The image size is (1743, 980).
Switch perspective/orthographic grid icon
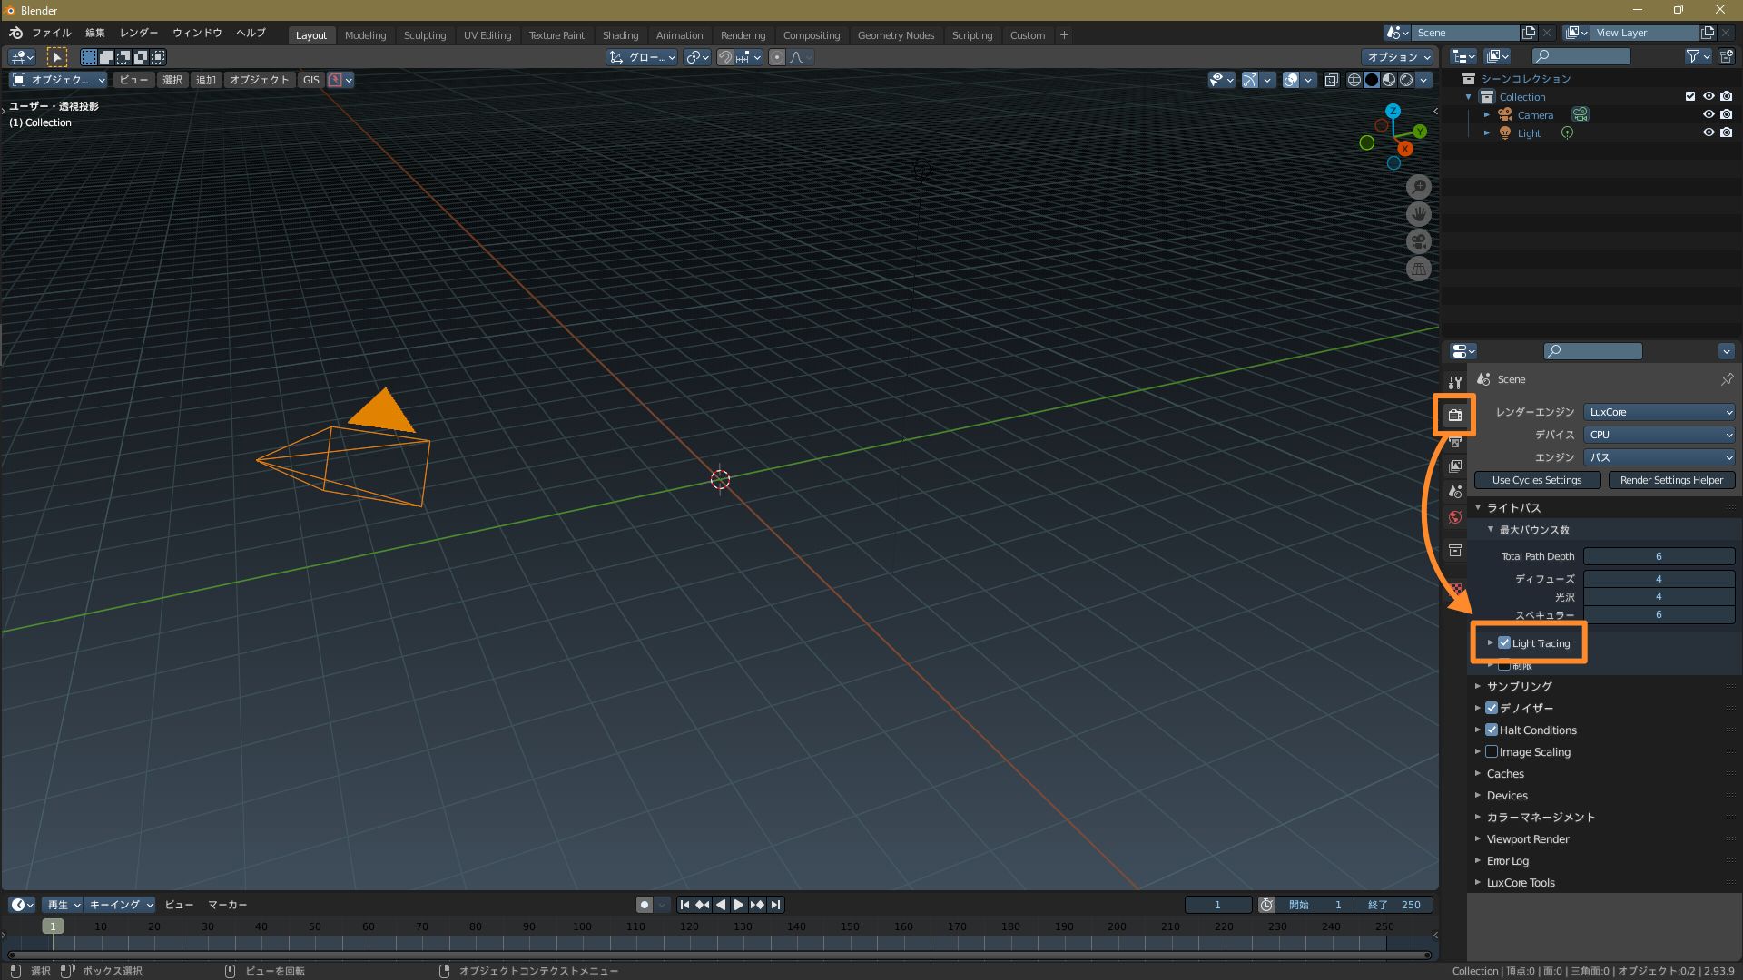1418,269
